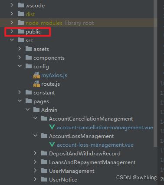Select the AccountLossManagement folder name
Viewport: 164px width, 185px height.
(82, 136)
